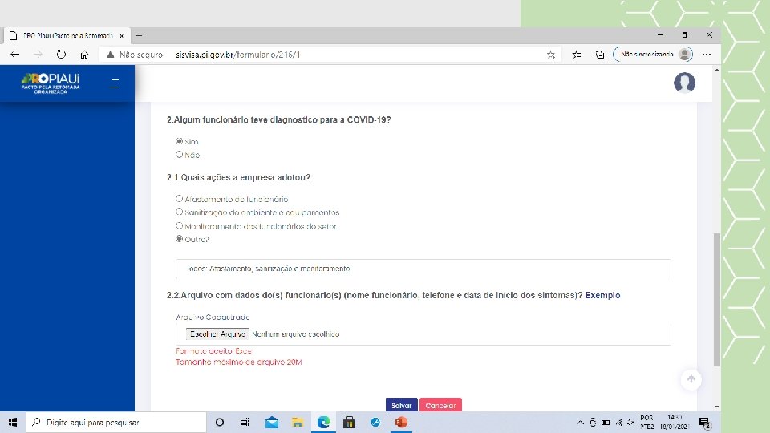Select 'Não' for COVID-19 diagnosis question
This screenshot has height=433, width=770.
coord(179,155)
